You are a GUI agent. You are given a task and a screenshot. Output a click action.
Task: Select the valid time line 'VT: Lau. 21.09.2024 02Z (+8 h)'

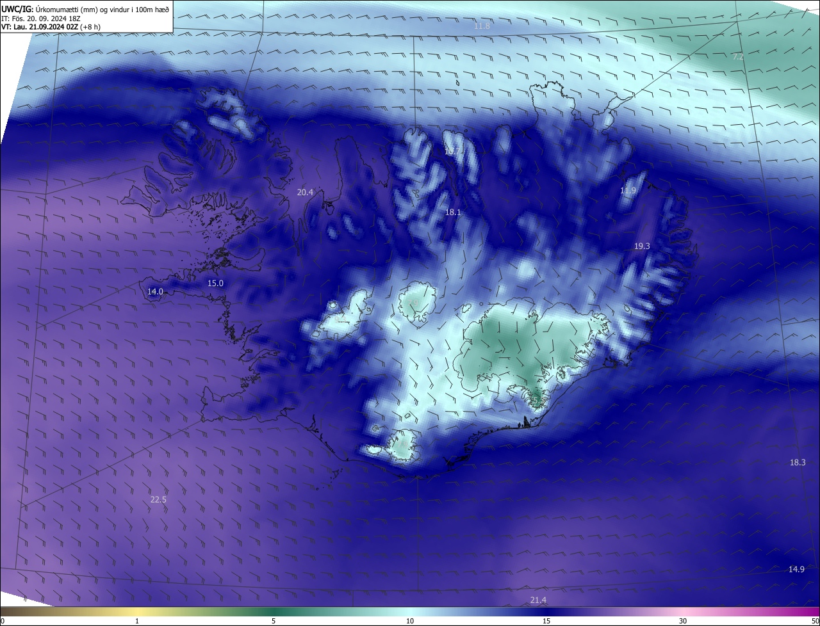[51, 27]
